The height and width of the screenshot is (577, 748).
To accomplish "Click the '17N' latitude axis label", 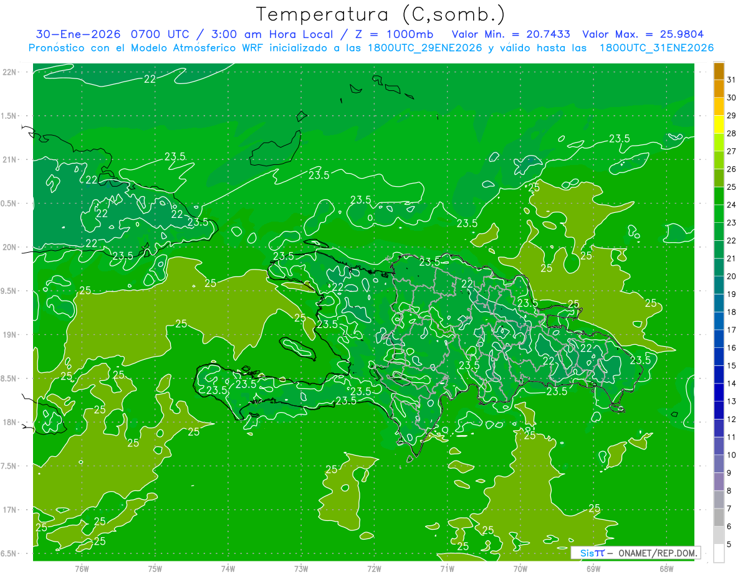I will 9,510.
